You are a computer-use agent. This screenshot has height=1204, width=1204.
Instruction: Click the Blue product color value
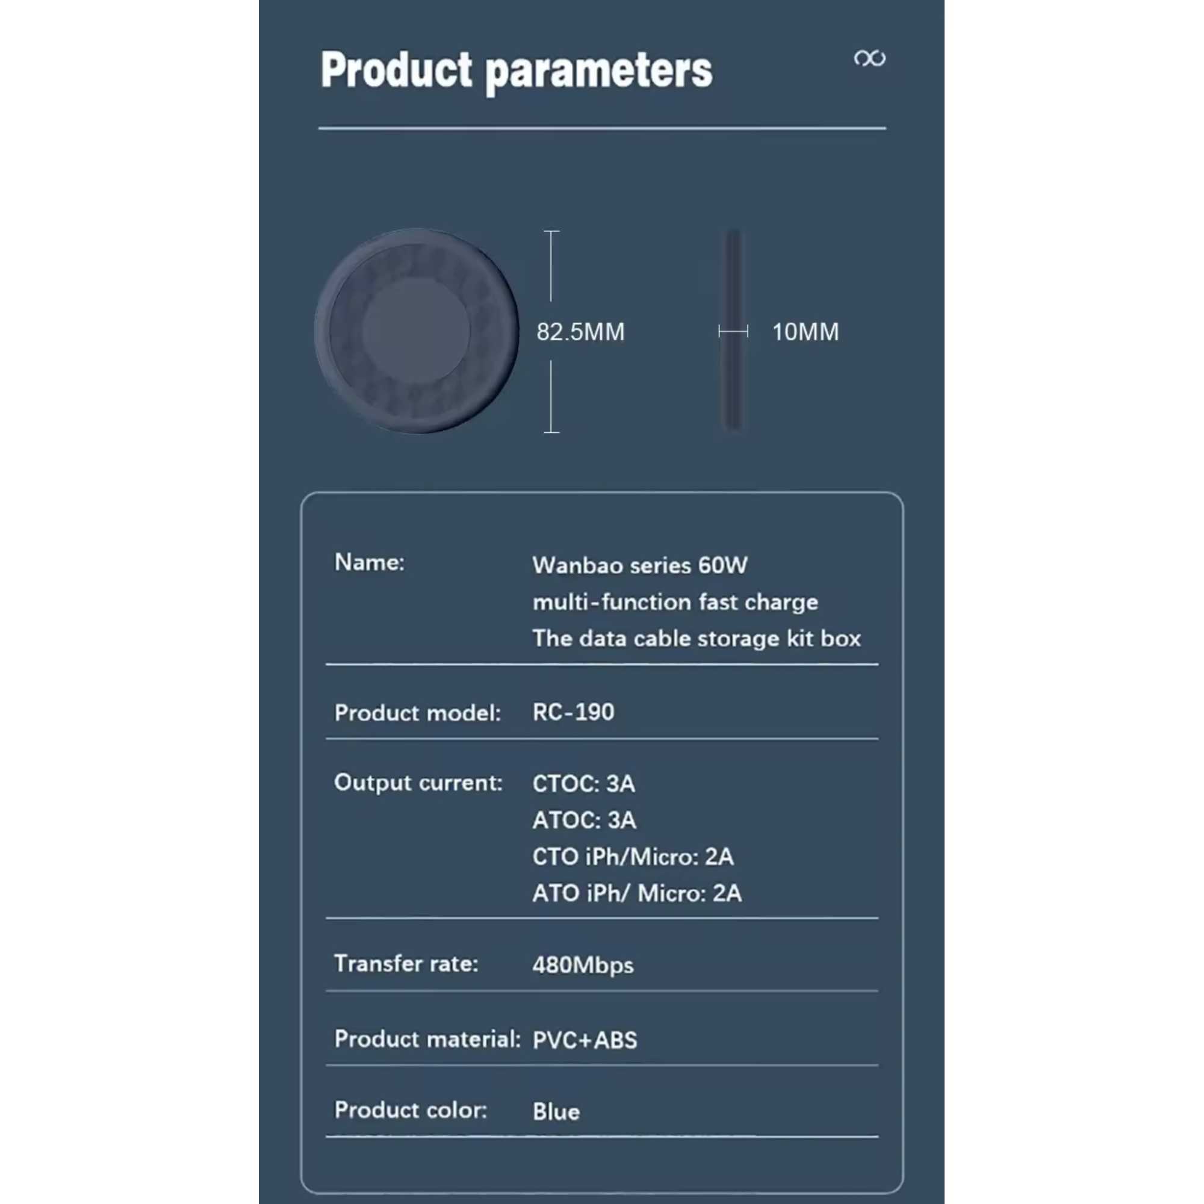coord(556,1112)
